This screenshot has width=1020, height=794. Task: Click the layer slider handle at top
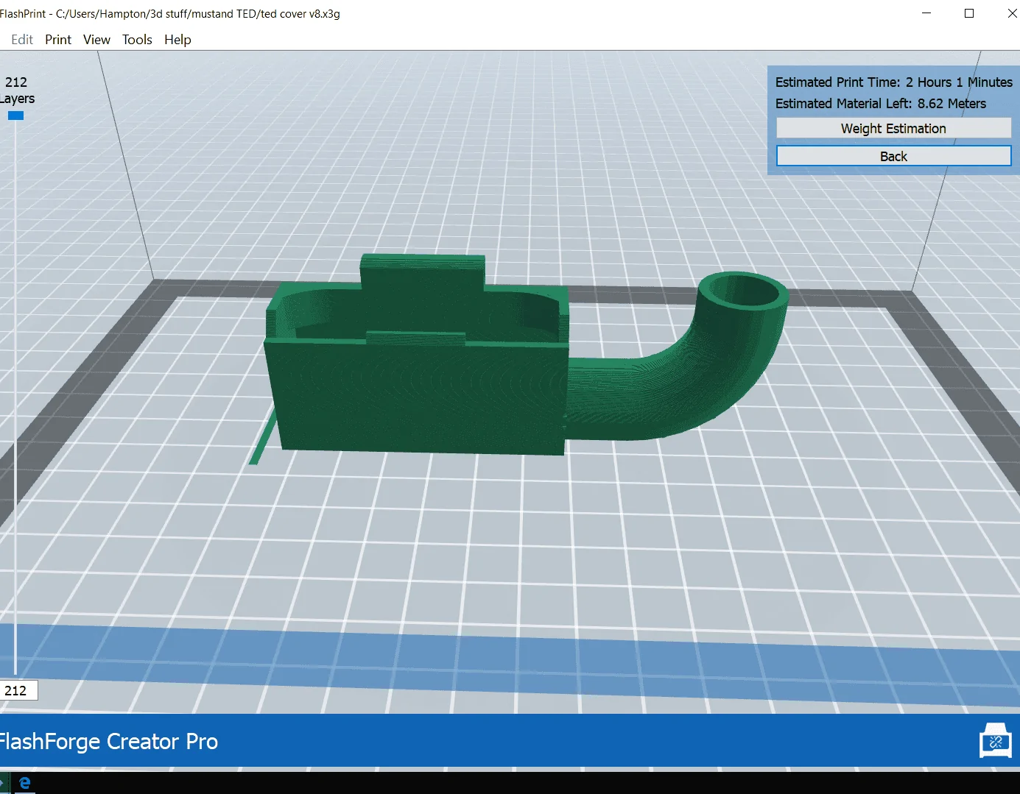pyautogui.click(x=15, y=116)
